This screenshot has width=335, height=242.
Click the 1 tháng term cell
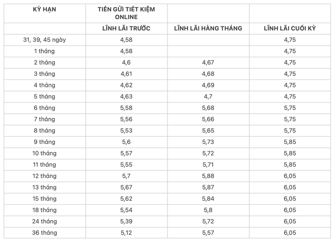(x=45, y=51)
